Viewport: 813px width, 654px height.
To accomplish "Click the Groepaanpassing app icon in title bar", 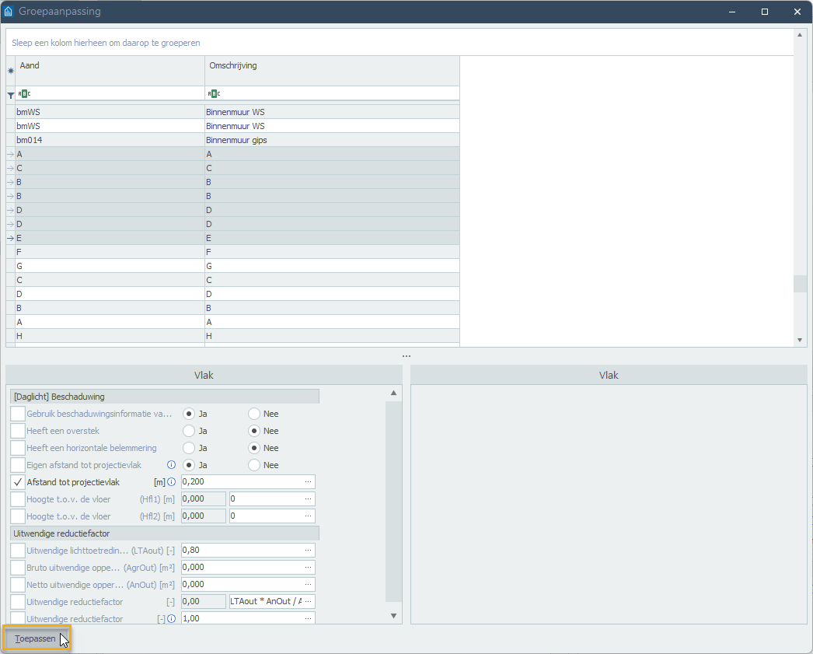I will pyautogui.click(x=9, y=12).
